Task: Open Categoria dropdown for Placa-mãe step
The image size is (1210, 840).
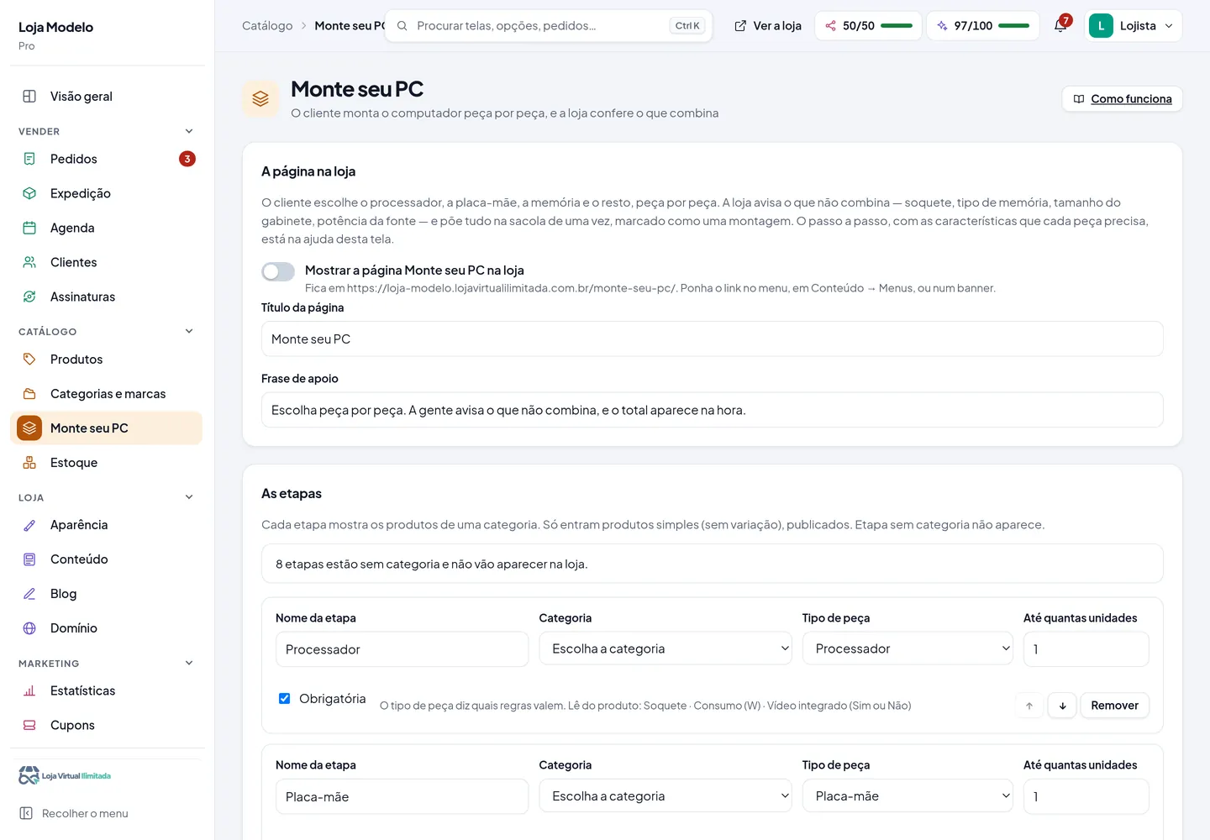Action: [x=665, y=795]
